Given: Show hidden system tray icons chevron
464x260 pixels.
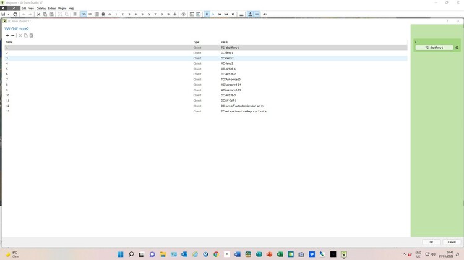Looking at the screenshot, I should coord(404,254).
